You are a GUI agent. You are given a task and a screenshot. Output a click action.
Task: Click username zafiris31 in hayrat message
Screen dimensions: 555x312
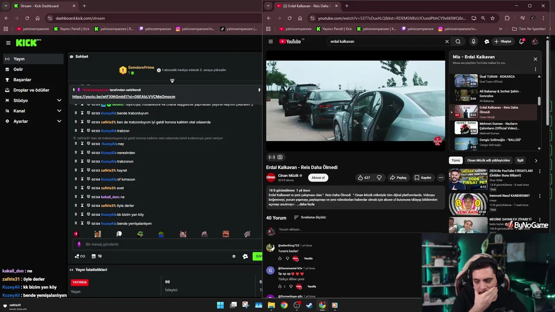[108, 170]
